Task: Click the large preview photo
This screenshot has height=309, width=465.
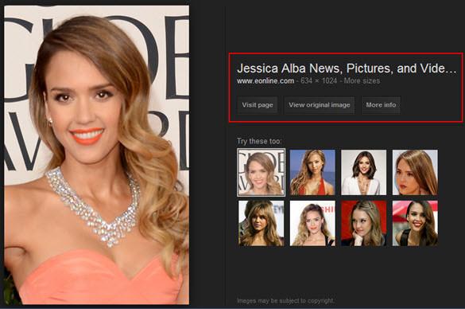Action: point(97,154)
